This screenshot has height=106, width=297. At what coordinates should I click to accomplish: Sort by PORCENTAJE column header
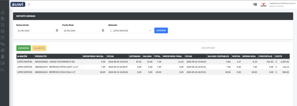point(266,56)
